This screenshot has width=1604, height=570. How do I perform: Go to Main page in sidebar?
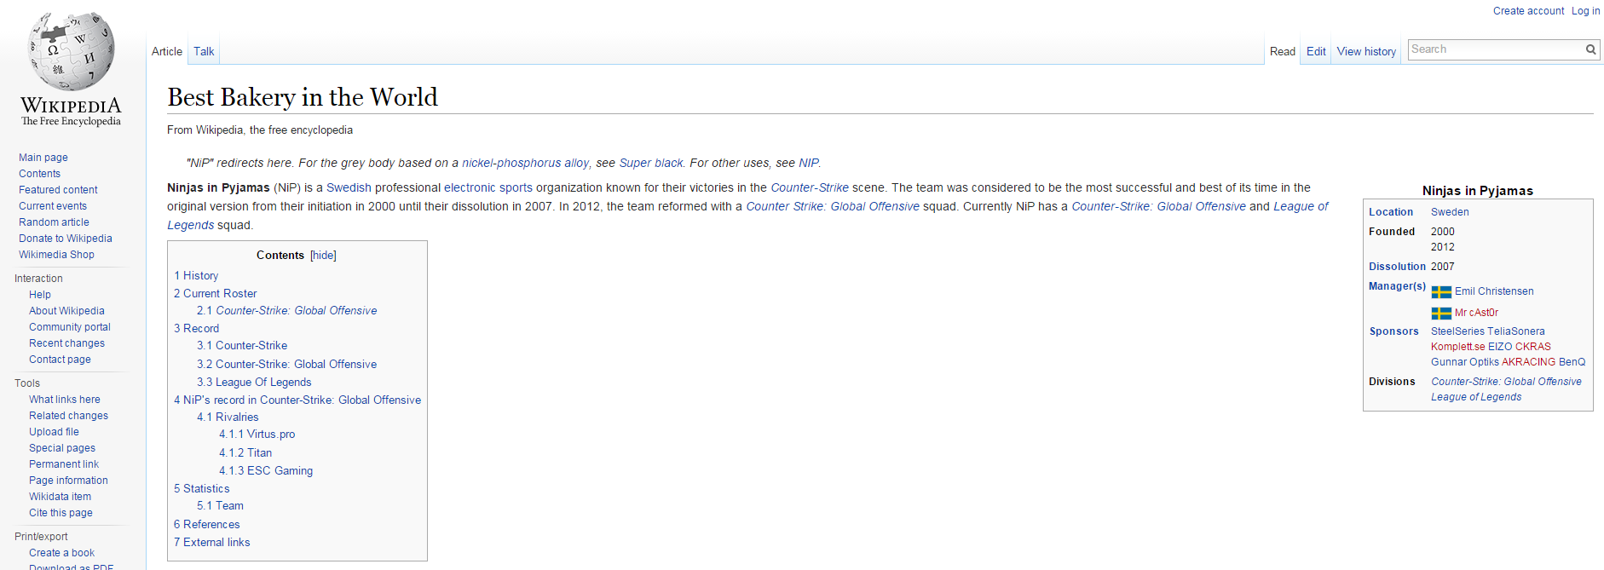[x=43, y=158]
